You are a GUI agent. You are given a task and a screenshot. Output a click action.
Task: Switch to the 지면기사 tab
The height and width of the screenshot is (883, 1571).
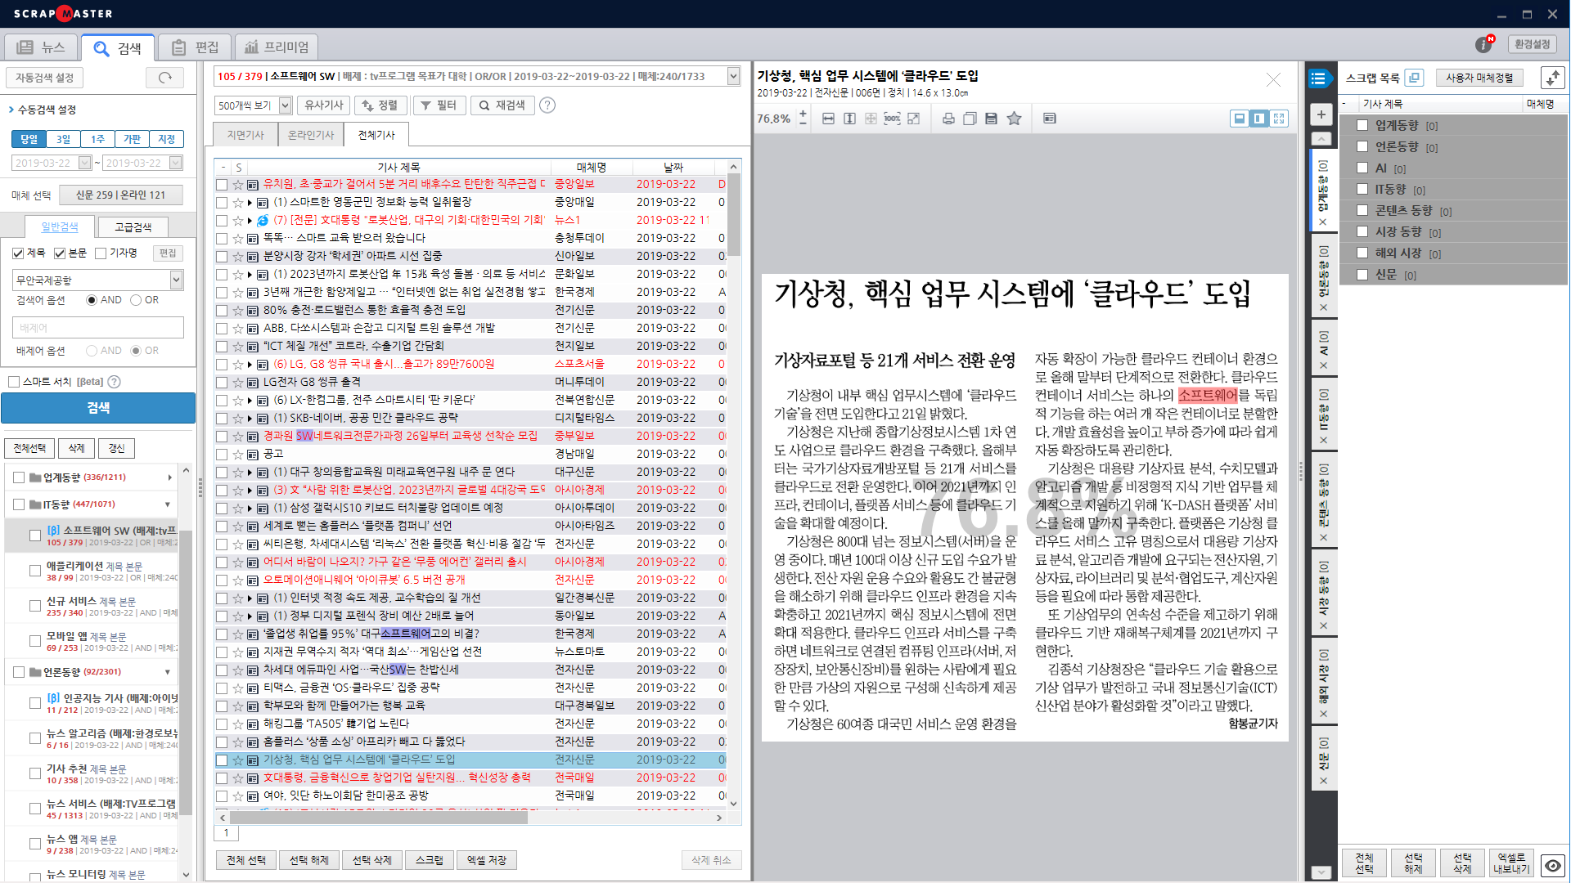245,133
